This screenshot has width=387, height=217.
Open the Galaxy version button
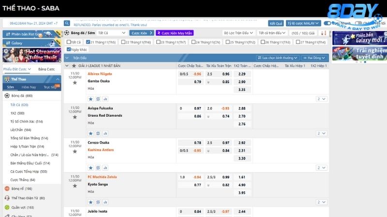click(x=32, y=43)
